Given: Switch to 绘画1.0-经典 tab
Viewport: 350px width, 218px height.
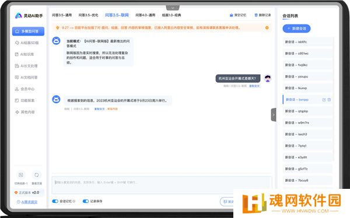Looking at the screenshot, I should pyautogui.click(x=171, y=15).
